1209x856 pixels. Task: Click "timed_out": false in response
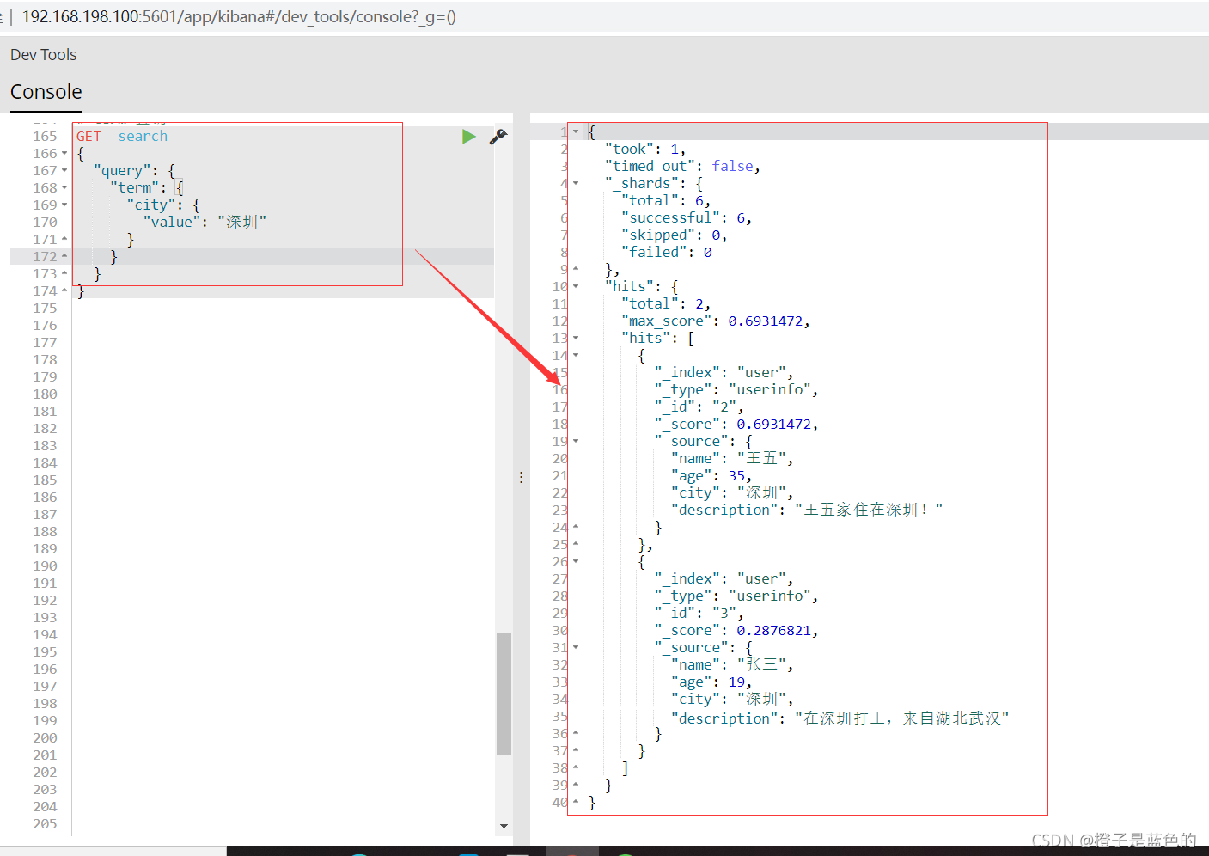[x=682, y=166]
